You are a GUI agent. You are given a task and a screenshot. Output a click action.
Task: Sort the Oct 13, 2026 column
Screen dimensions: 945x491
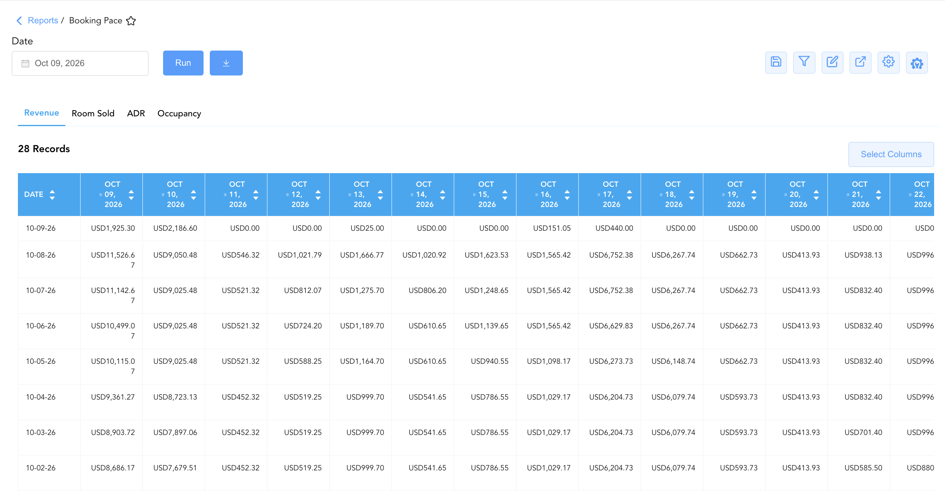(380, 195)
